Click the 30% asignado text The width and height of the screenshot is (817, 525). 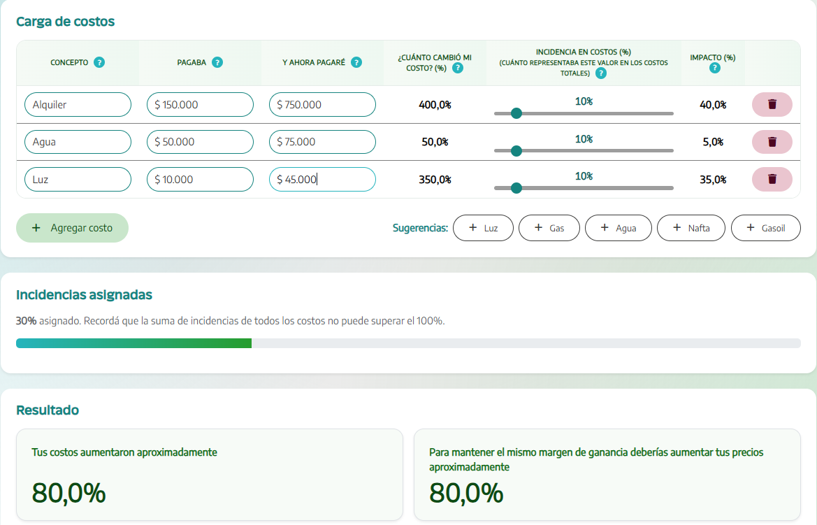tap(48, 321)
